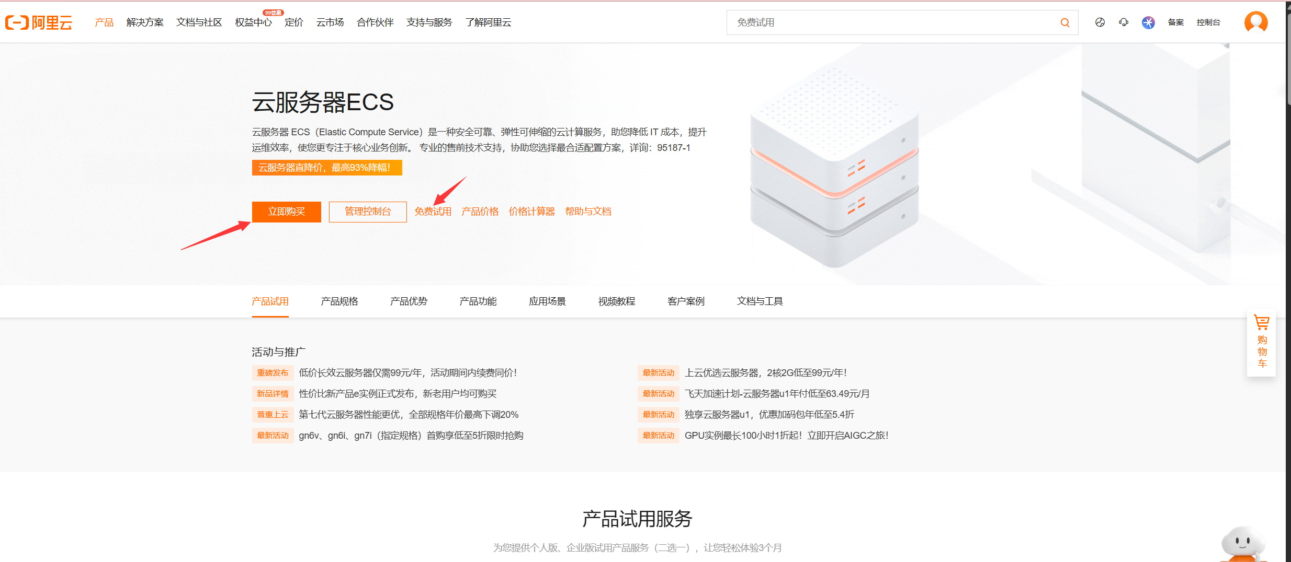This screenshot has width=1291, height=562.
Task: Open 性价比新产品e实例正式发布 link
Action: coord(398,394)
